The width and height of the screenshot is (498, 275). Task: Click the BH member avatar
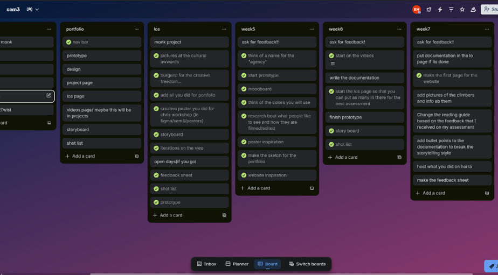point(416,10)
